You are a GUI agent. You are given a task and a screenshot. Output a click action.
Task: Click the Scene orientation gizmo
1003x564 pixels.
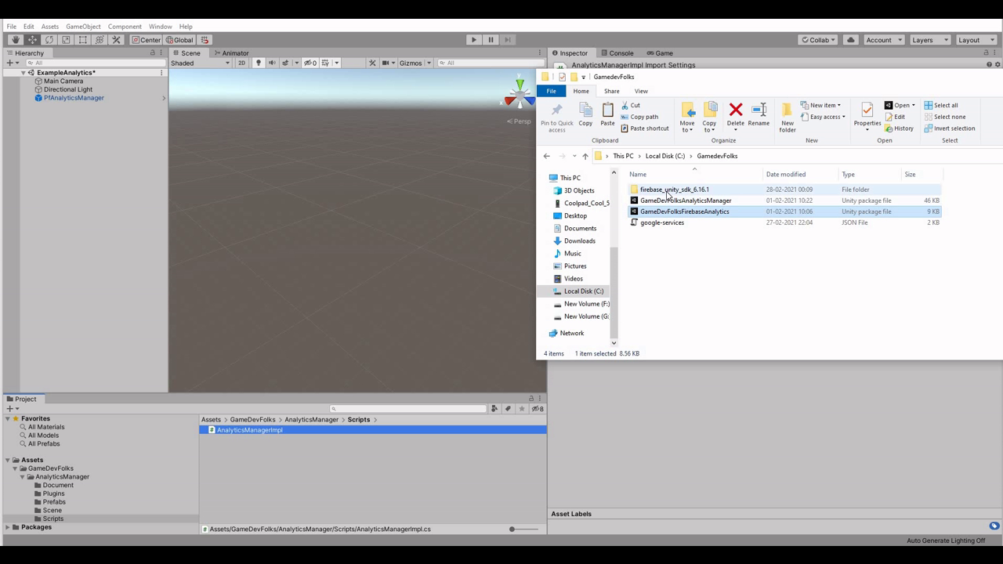click(x=520, y=93)
